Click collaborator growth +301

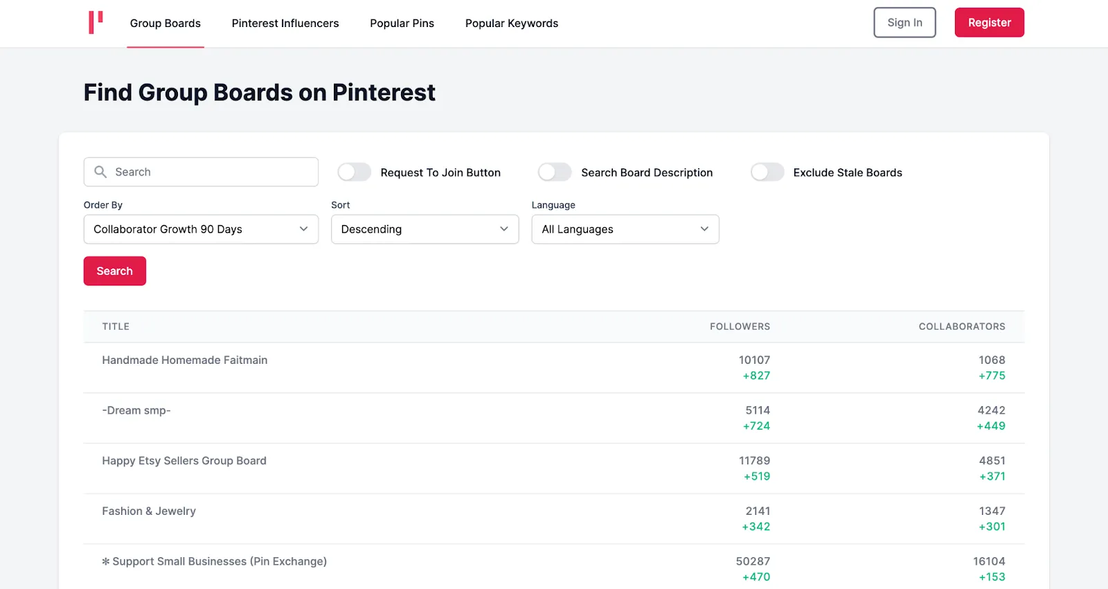(992, 527)
